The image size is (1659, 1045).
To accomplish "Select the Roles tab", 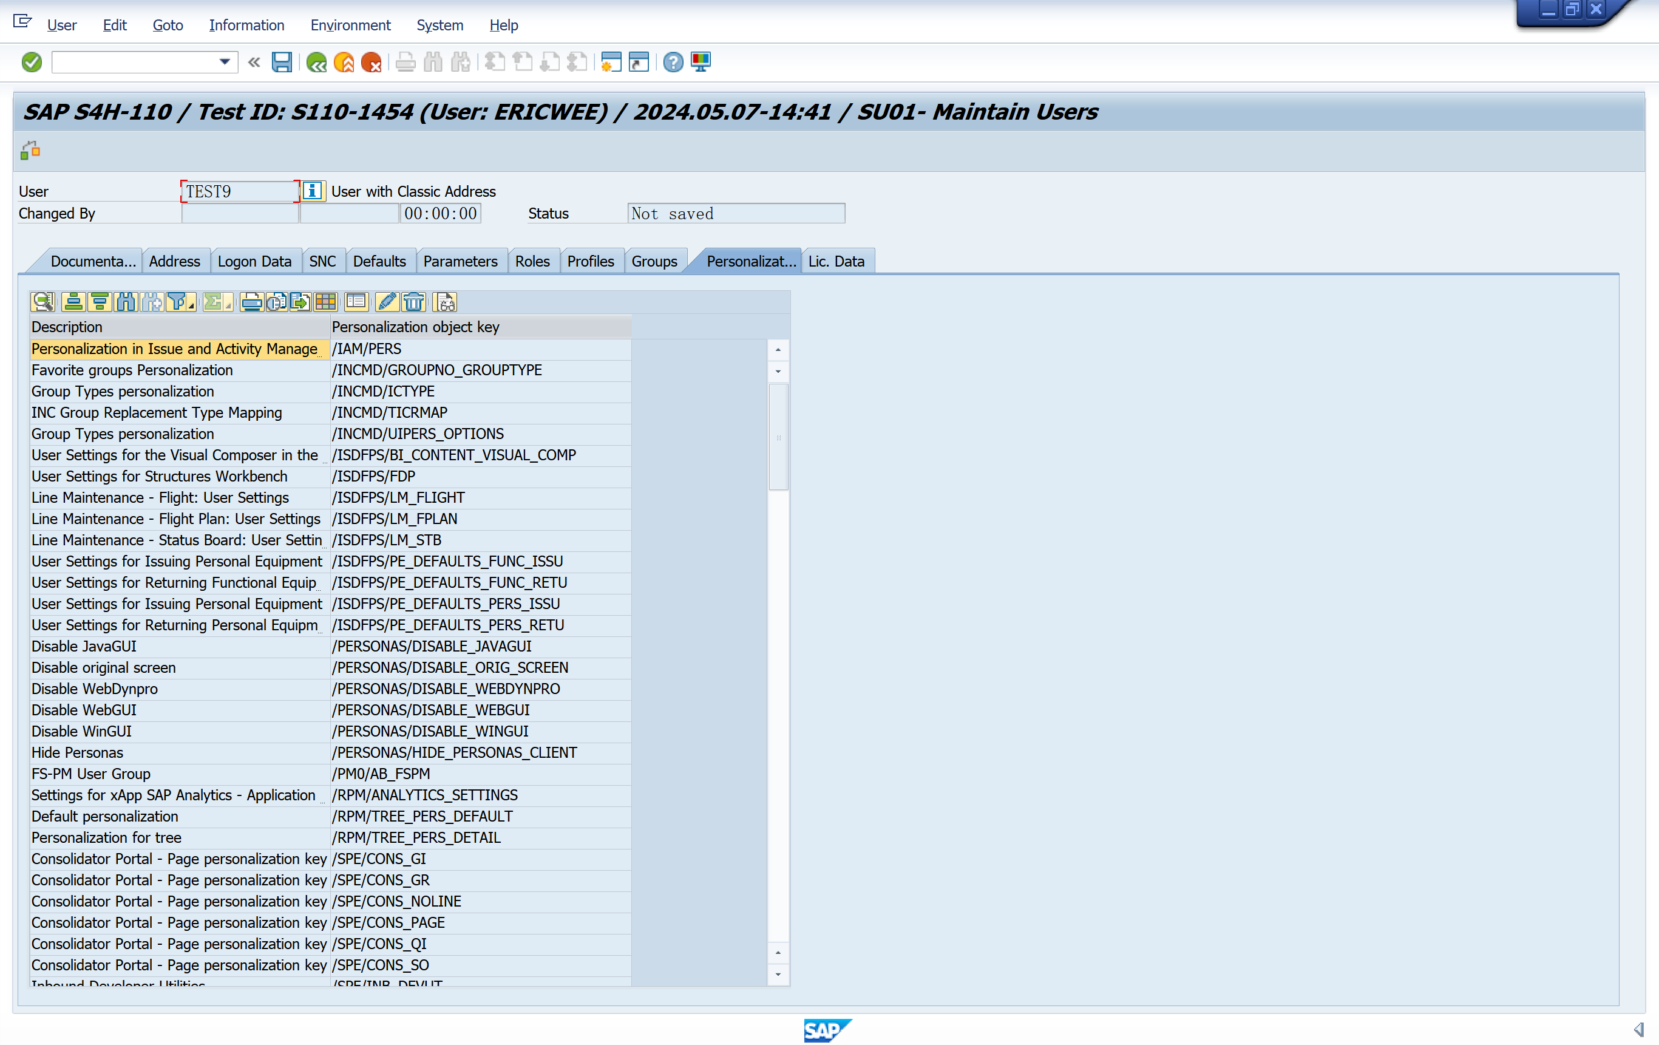I will (532, 261).
